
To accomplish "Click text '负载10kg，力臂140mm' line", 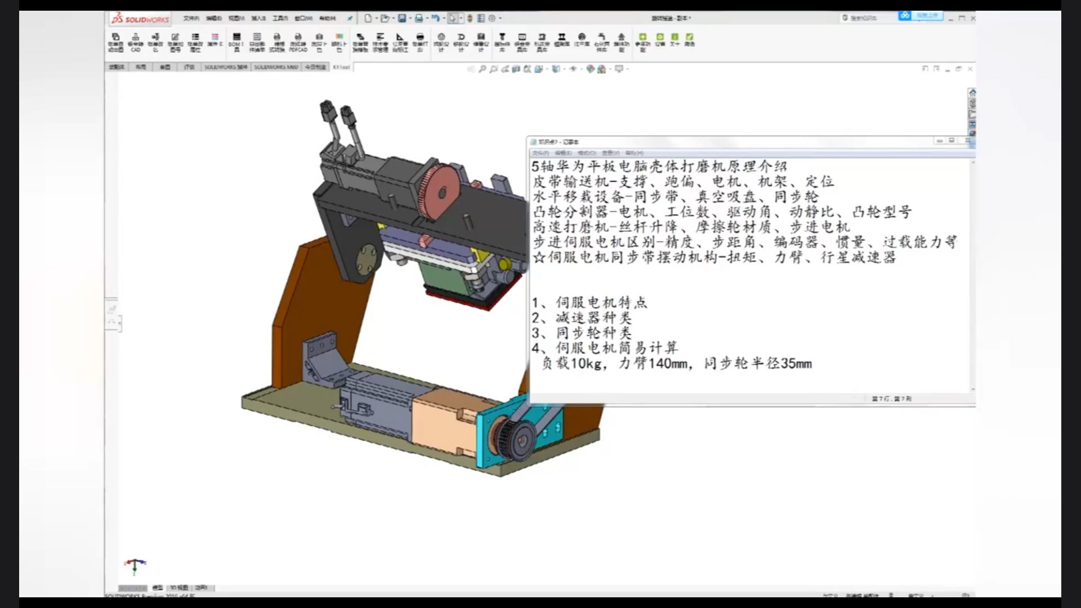I will click(x=677, y=364).
